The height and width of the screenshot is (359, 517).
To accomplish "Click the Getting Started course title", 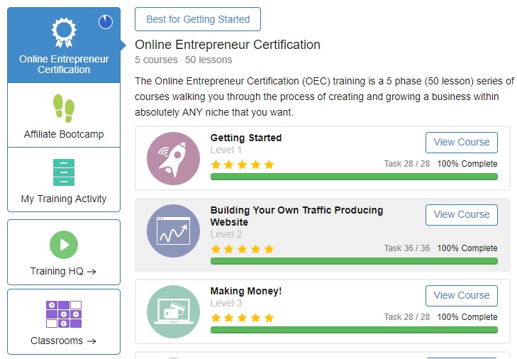I will (x=246, y=138).
